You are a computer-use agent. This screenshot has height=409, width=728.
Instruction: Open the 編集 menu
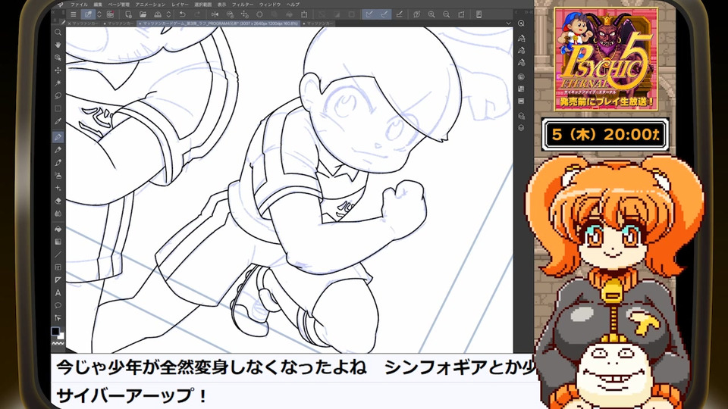coord(98,5)
